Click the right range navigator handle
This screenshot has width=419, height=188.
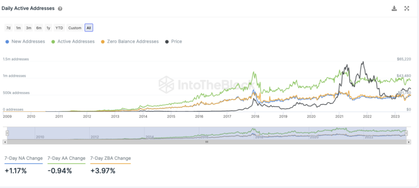click(x=406, y=133)
